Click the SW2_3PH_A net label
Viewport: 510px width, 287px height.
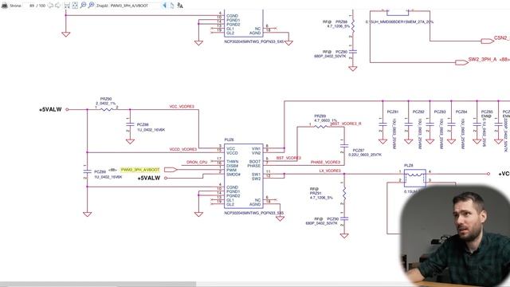pyautogui.click(x=482, y=60)
